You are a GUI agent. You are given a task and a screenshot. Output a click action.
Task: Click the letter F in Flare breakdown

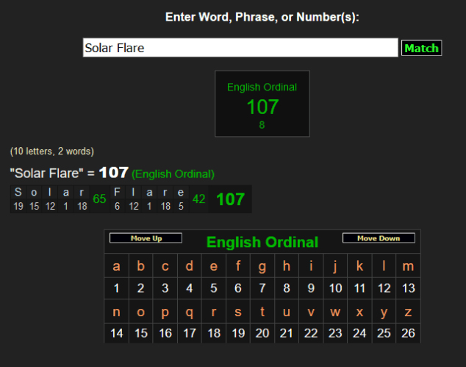pos(117,193)
